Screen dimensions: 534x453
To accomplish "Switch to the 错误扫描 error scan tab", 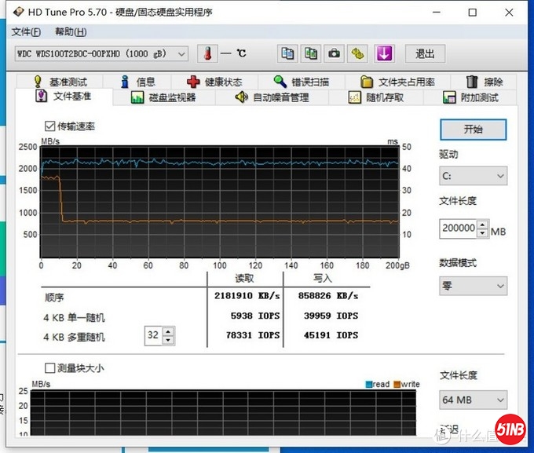I will [x=302, y=82].
